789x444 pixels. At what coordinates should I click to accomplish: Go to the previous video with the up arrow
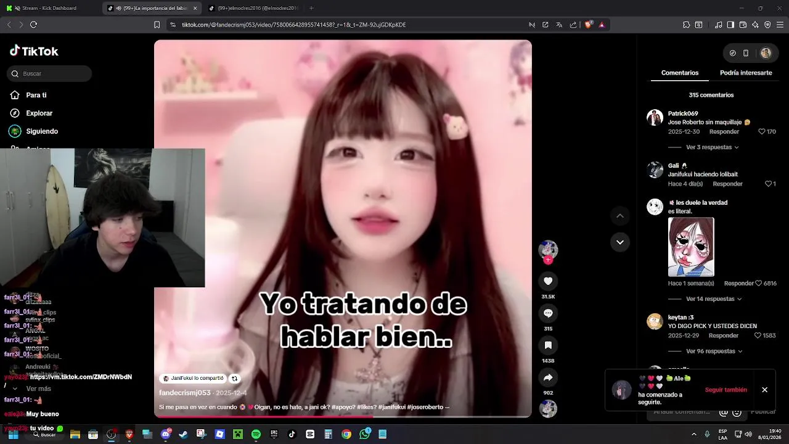pyautogui.click(x=620, y=216)
